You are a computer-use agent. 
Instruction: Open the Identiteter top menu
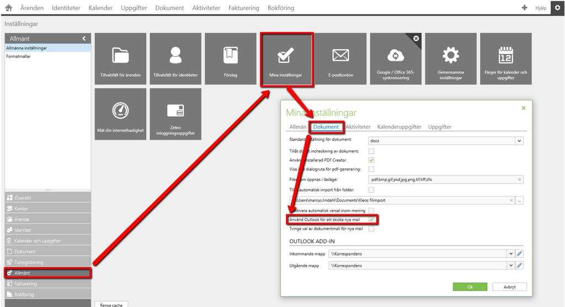pos(66,8)
